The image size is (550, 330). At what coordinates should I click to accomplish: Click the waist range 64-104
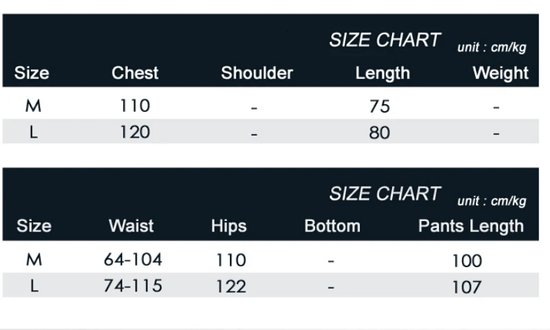point(133,259)
